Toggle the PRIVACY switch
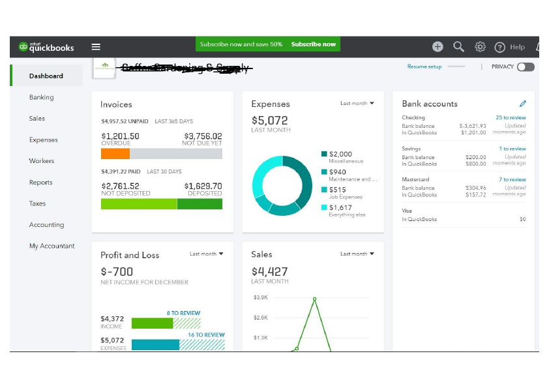Image resolution: width=549 pixels, height=388 pixels. pos(526,67)
